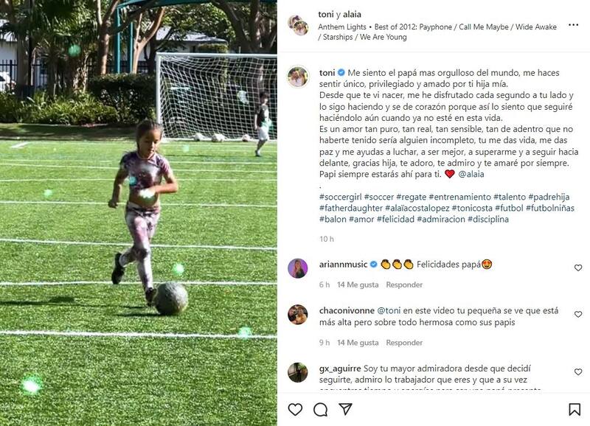This screenshot has width=590, height=426.
Task: Like gx_aguirre's comment heart
Action: coord(577,372)
